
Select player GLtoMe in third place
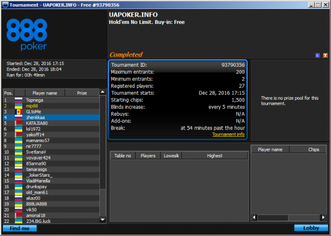[x=51, y=112]
